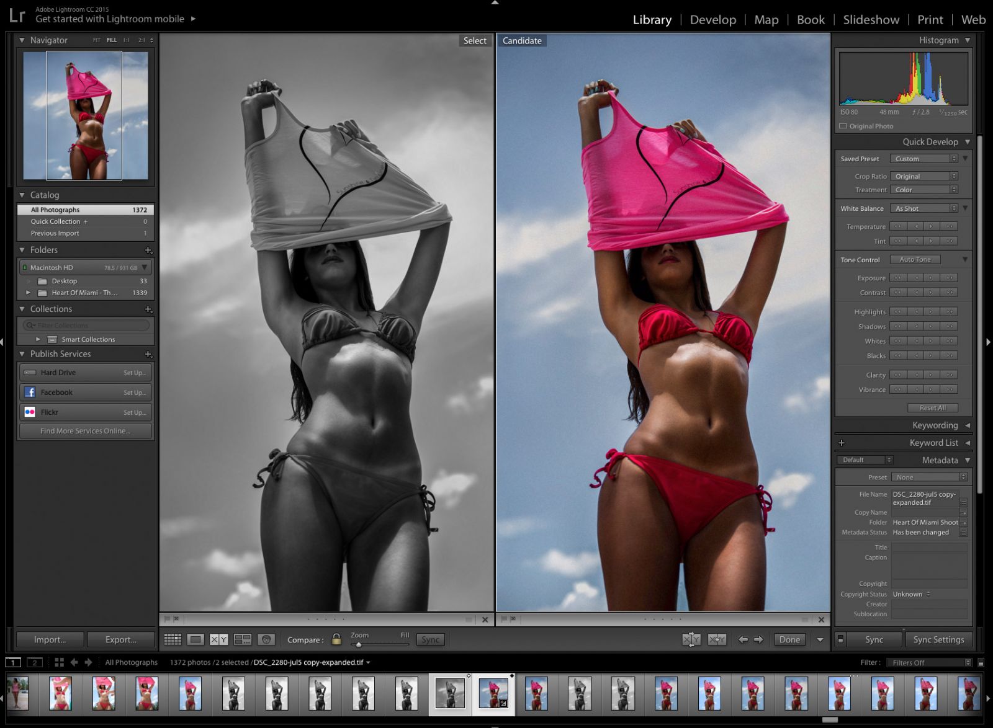Expand the Smart Collections folder
Screen dimensions: 993x728
click(x=38, y=339)
